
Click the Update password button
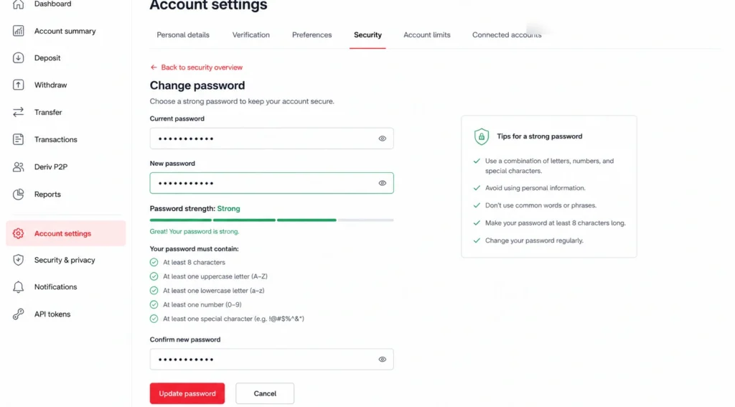click(x=187, y=393)
